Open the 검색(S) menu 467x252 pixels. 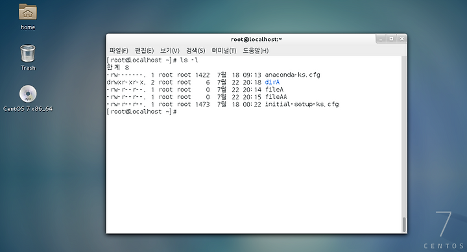tap(196, 51)
